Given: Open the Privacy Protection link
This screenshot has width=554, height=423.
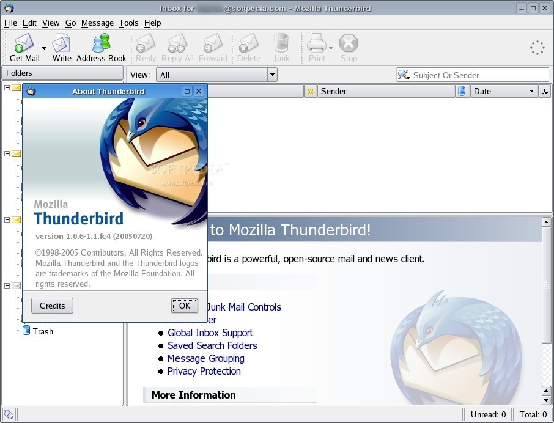Looking at the screenshot, I should click(x=204, y=371).
